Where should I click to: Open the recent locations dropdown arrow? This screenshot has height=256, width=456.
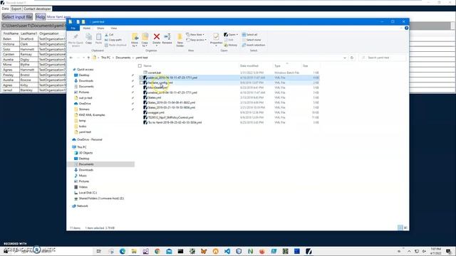click(84, 58)
